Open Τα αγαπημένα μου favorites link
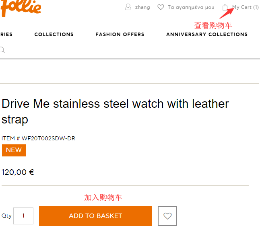This screenshot has height=228, width=260. click(x=191, y=7)
